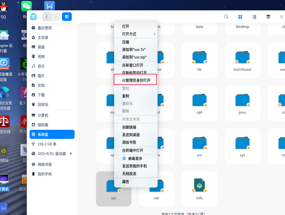This screenshot has height=215, width=285.
Task: Open 文档 in sidebar
Action: [x=52, y=85]
